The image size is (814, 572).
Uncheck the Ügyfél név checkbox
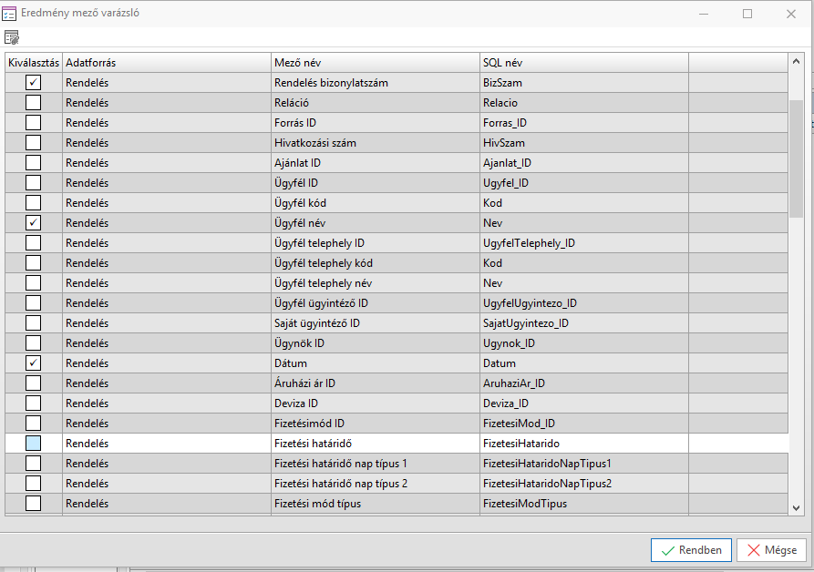(x=33, y=223)
